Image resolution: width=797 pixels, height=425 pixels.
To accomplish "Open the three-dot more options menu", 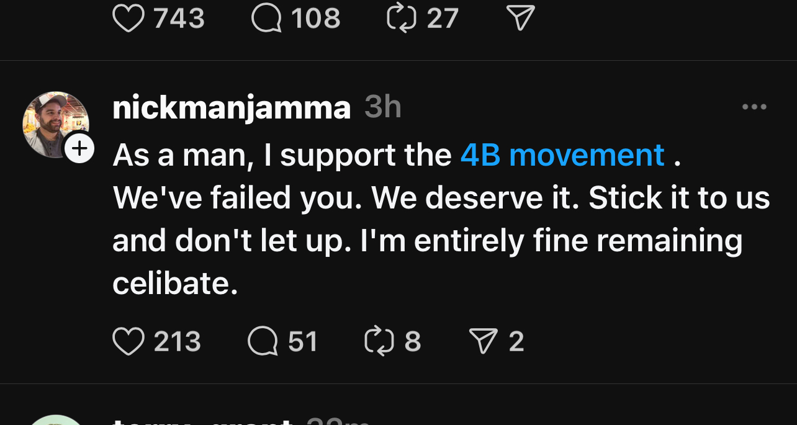I will (x=754, y=107).
